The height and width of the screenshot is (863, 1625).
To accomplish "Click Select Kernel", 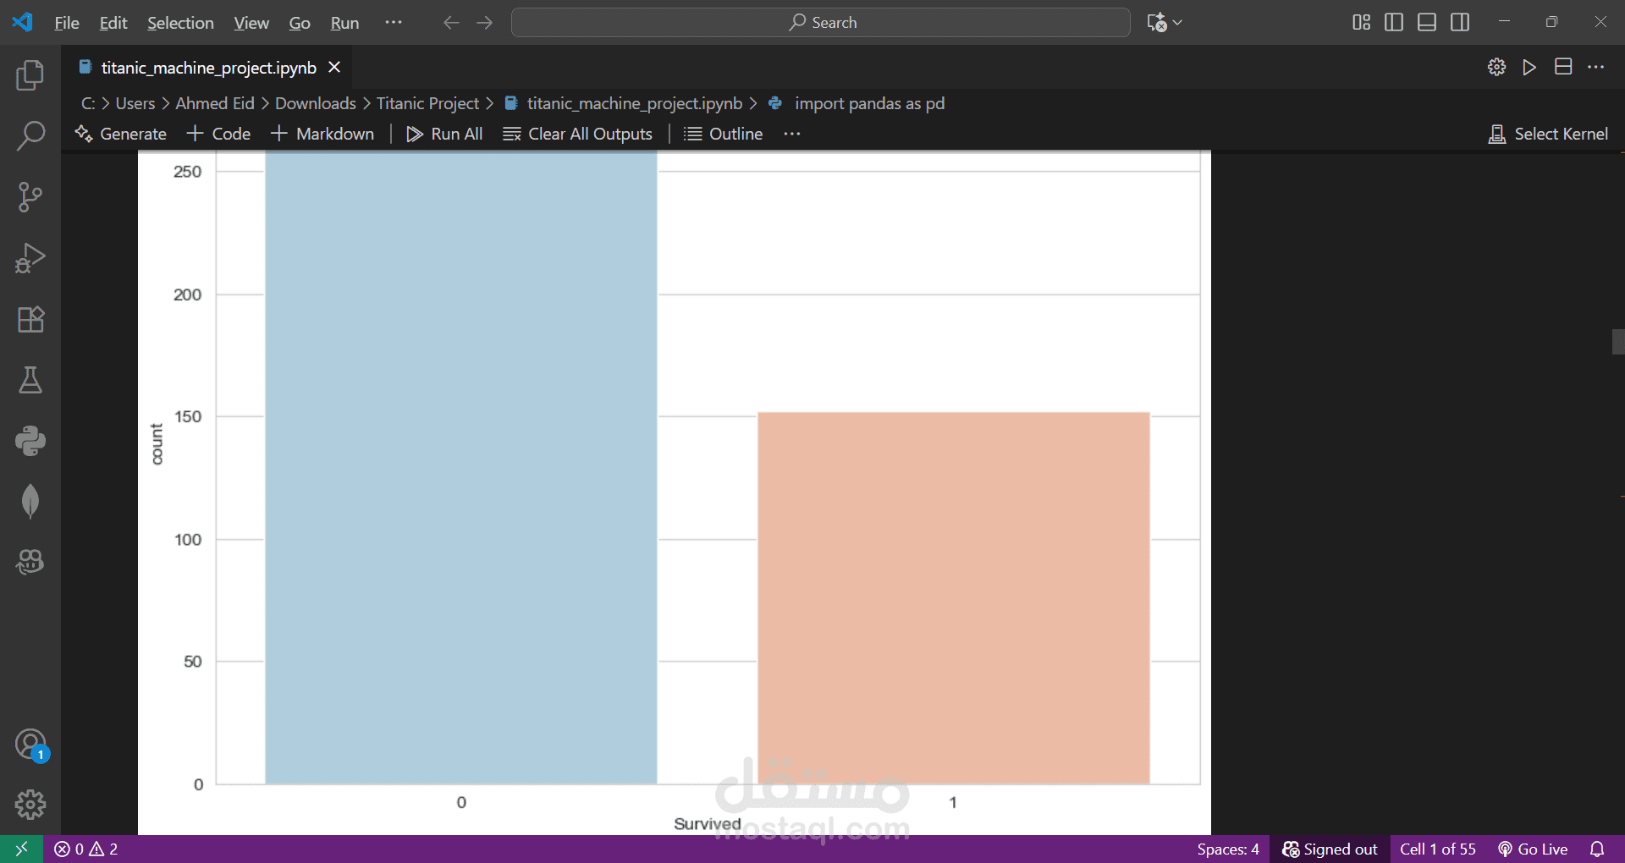I will pos(1548,134).
